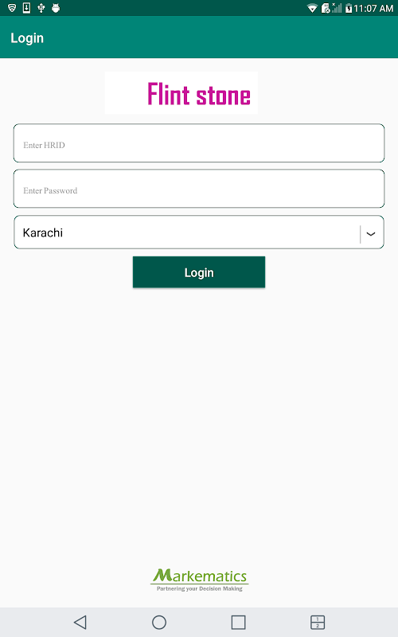This screenshot has width=398, height=637.
Task: Focus the Enter Password field
Action: point(199,189)
